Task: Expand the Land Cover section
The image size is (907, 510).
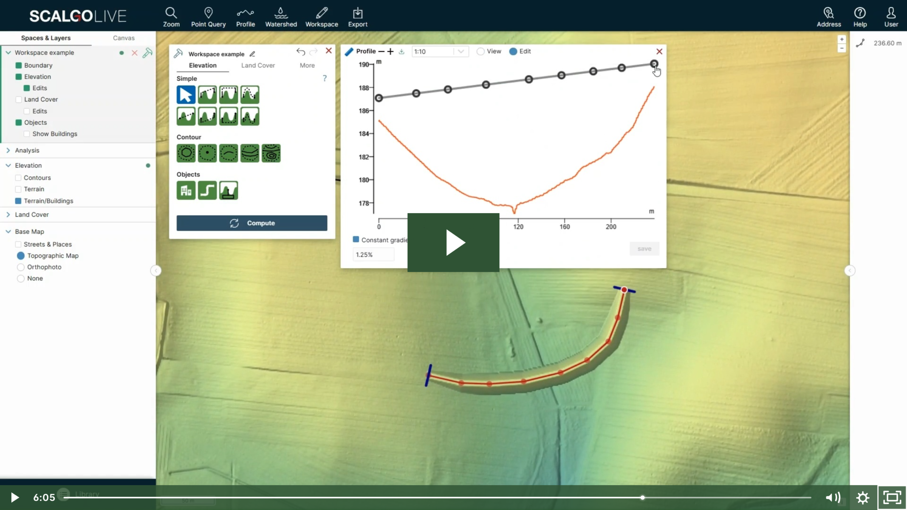Action: (8, 215)
